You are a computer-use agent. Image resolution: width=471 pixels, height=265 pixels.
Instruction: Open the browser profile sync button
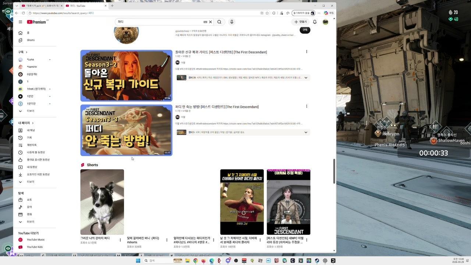[304, 13]
